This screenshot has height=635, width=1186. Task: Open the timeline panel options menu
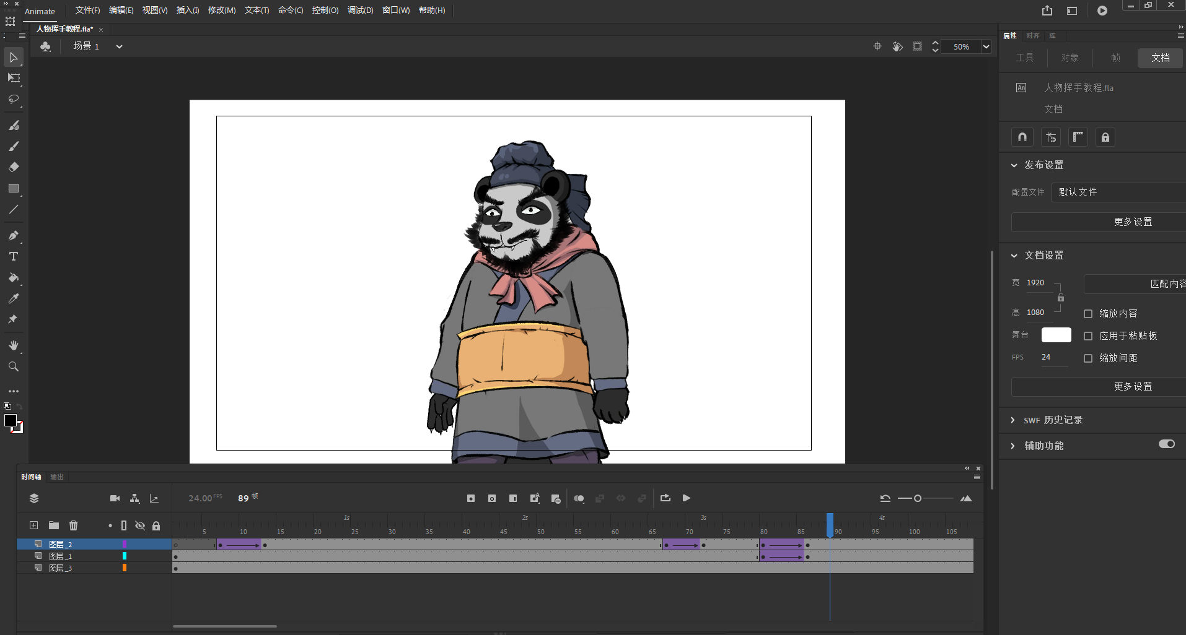(977, 477)
